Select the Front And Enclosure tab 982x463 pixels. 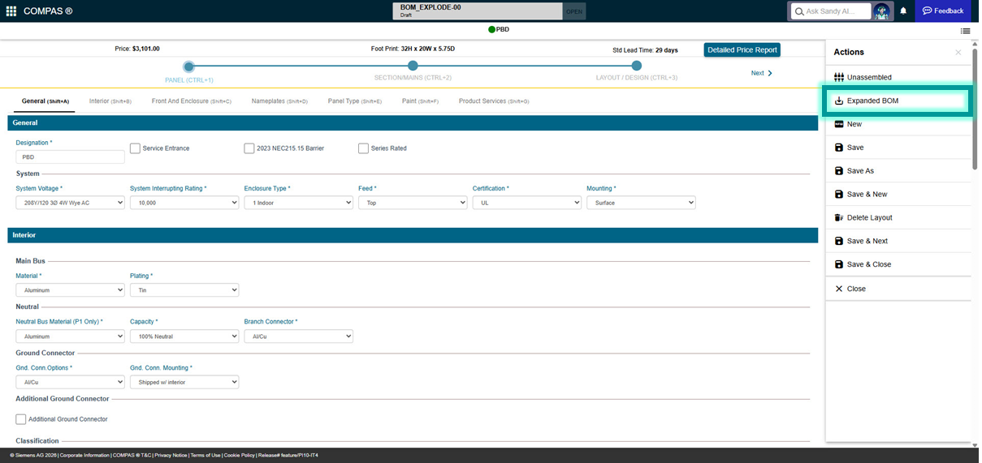pos(191,101)
